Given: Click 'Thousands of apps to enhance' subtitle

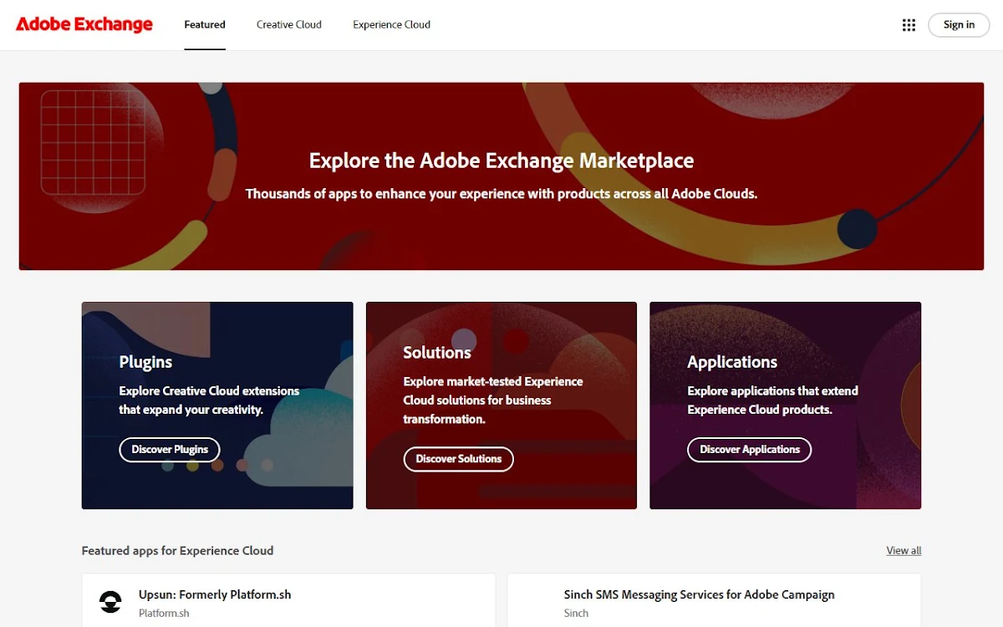Looking at the screenshot, I should [x=501, y=194].
